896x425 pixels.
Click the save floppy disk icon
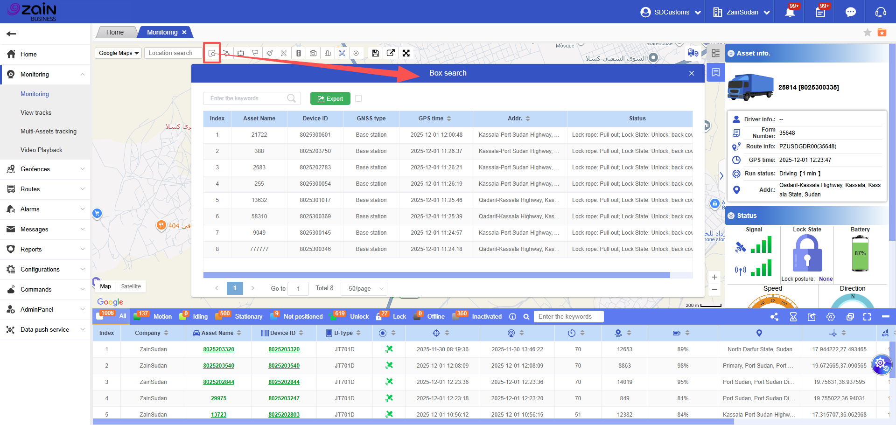[375, 53]
